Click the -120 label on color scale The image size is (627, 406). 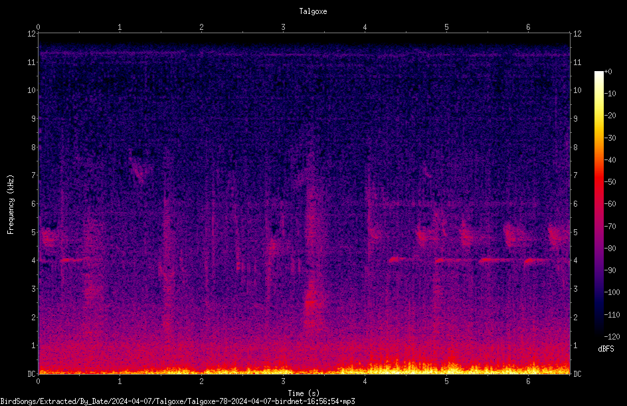(612, 336)
